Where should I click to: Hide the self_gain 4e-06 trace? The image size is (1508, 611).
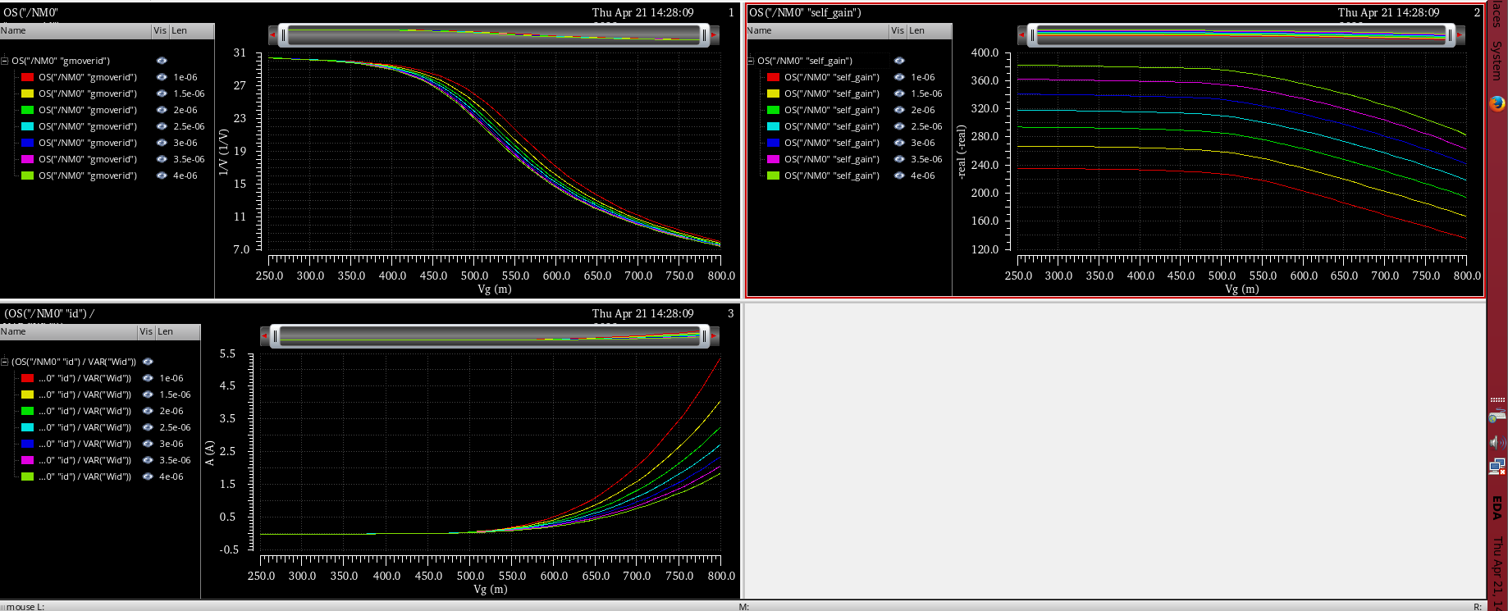point(899,176)
